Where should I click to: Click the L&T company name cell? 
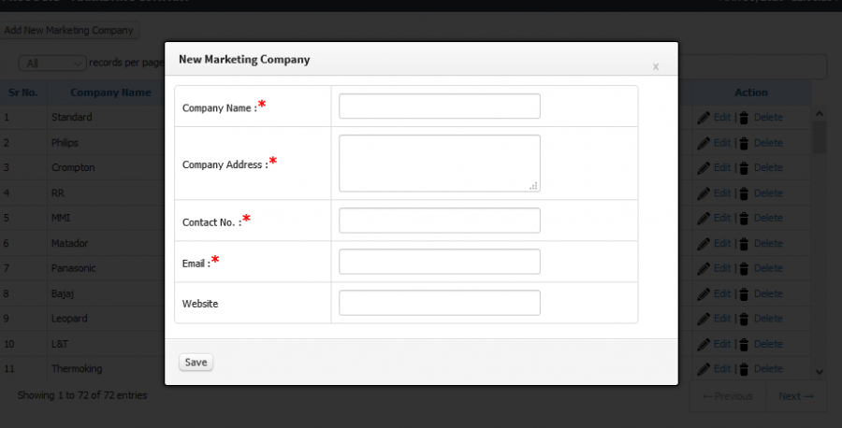click(60, 344)
